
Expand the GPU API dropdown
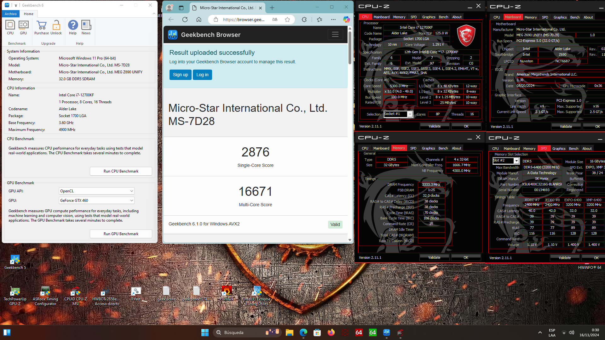(97, 191)
